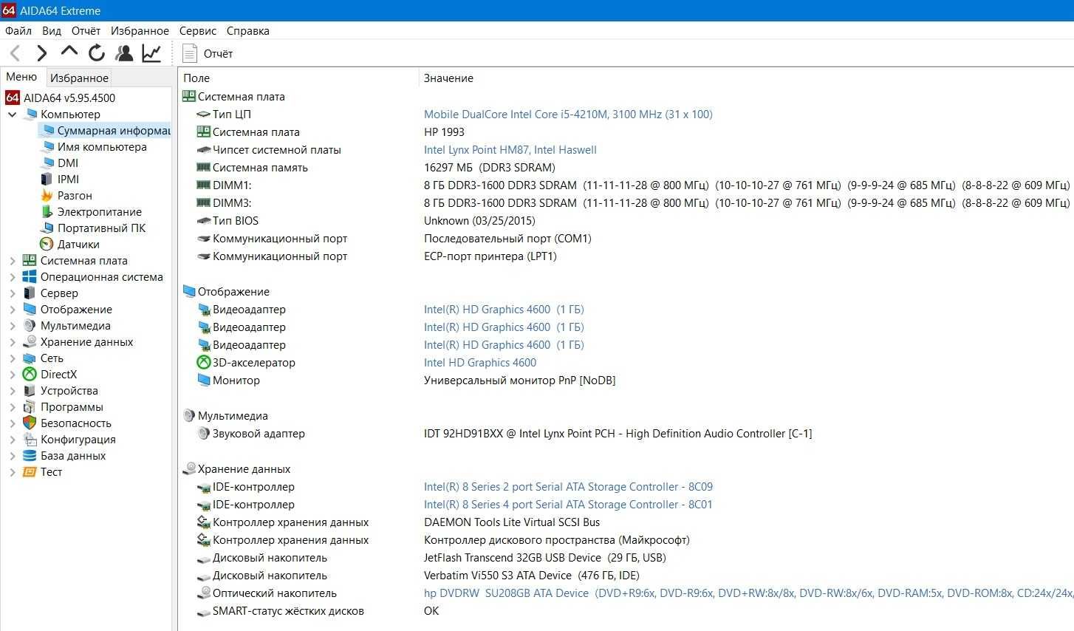
Task: Switch to the Избранное sidebar tab
Action: [x=79, y=78]
